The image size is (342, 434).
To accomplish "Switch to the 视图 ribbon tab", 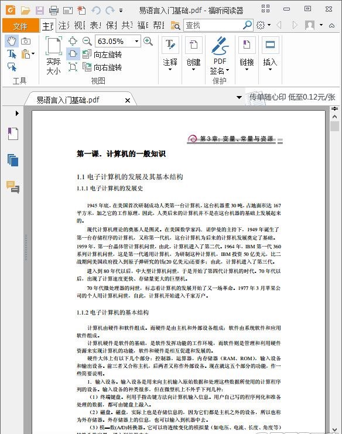I will pyautogui.click(x=80, y=26).
